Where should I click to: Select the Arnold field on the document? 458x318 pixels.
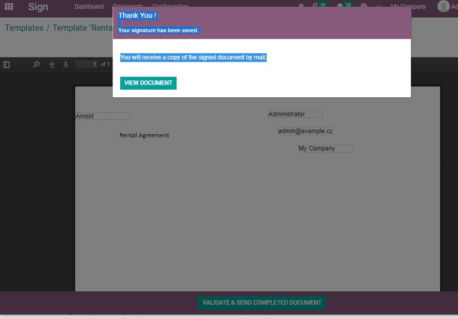point(102,116)
